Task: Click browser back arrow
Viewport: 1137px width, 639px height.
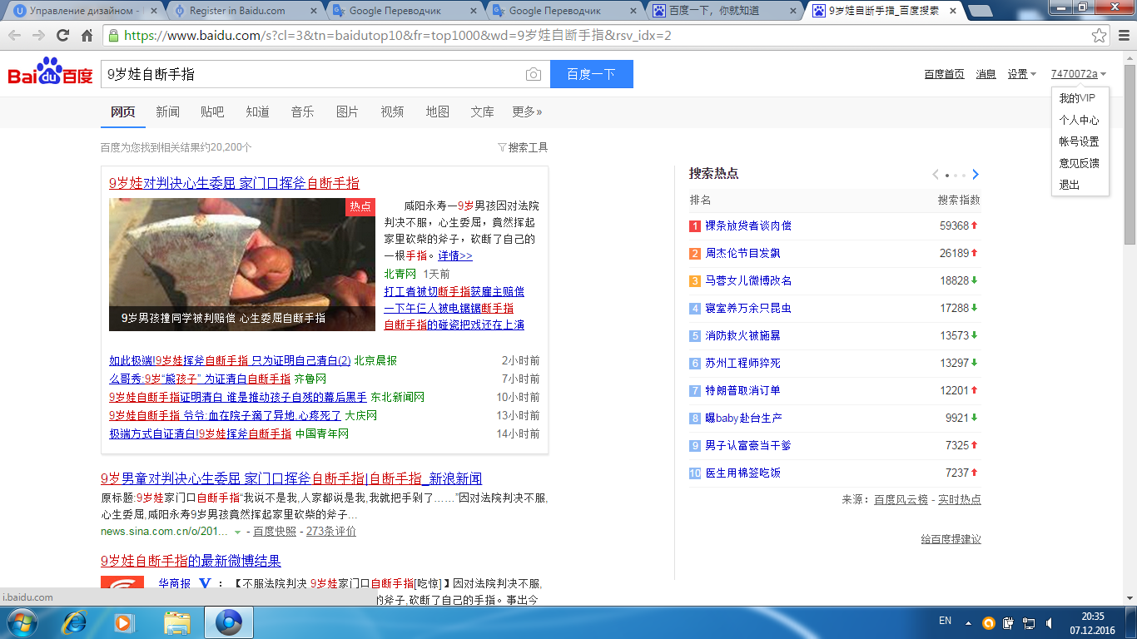Action: pyautogui.click(x=16, y=35)
